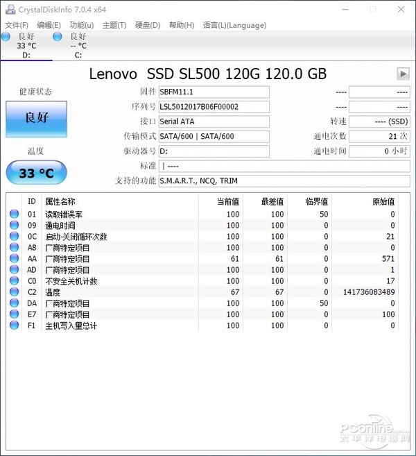Click the firmware field SBFM11.1
The image size is (416, 456).
click(214, 92)
